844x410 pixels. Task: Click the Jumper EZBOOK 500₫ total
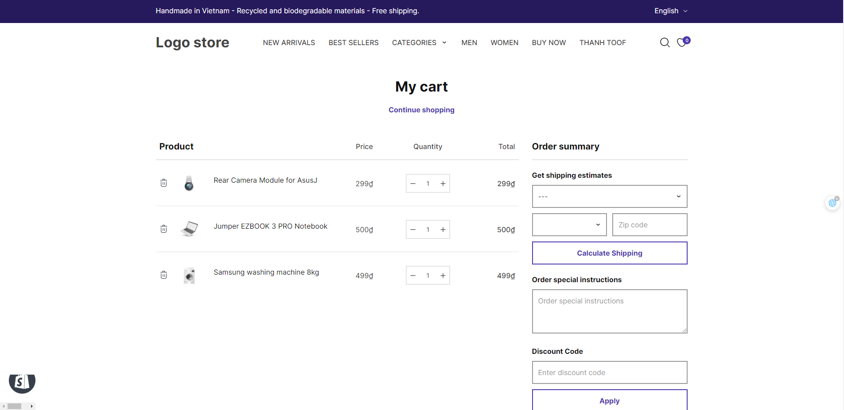pos(506,230)
